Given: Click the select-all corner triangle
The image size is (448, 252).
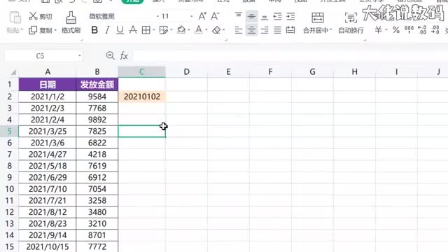Looking at the screenshot, I should (x=13, y=72).
